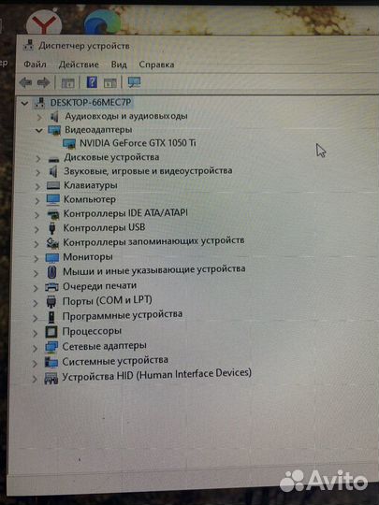Expand Дисковые устройства category
Screen dimensions: 379x505
pos(38,158)
